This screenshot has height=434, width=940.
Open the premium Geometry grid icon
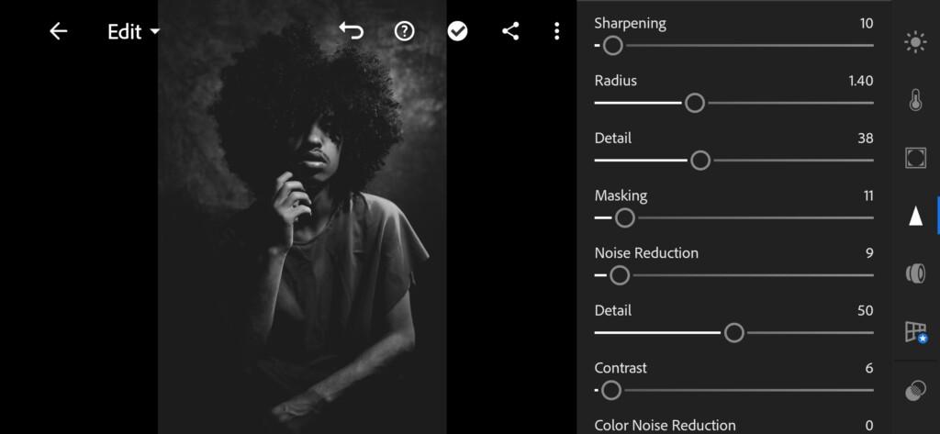(916, 331)
